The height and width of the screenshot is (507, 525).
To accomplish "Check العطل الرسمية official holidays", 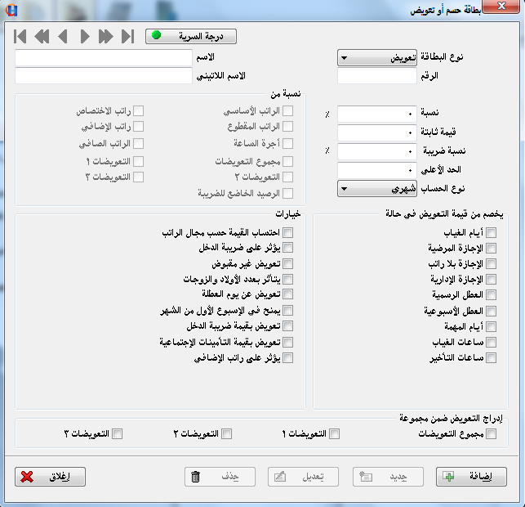I will tap(491, 294).
